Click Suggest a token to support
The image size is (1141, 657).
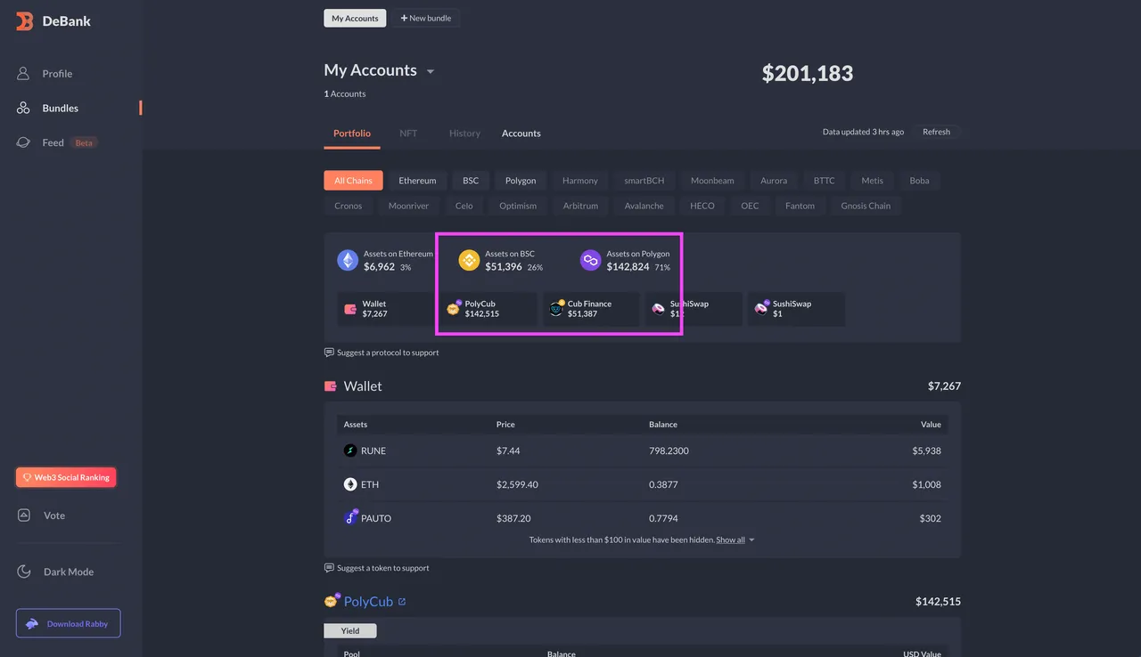point(377,568)
